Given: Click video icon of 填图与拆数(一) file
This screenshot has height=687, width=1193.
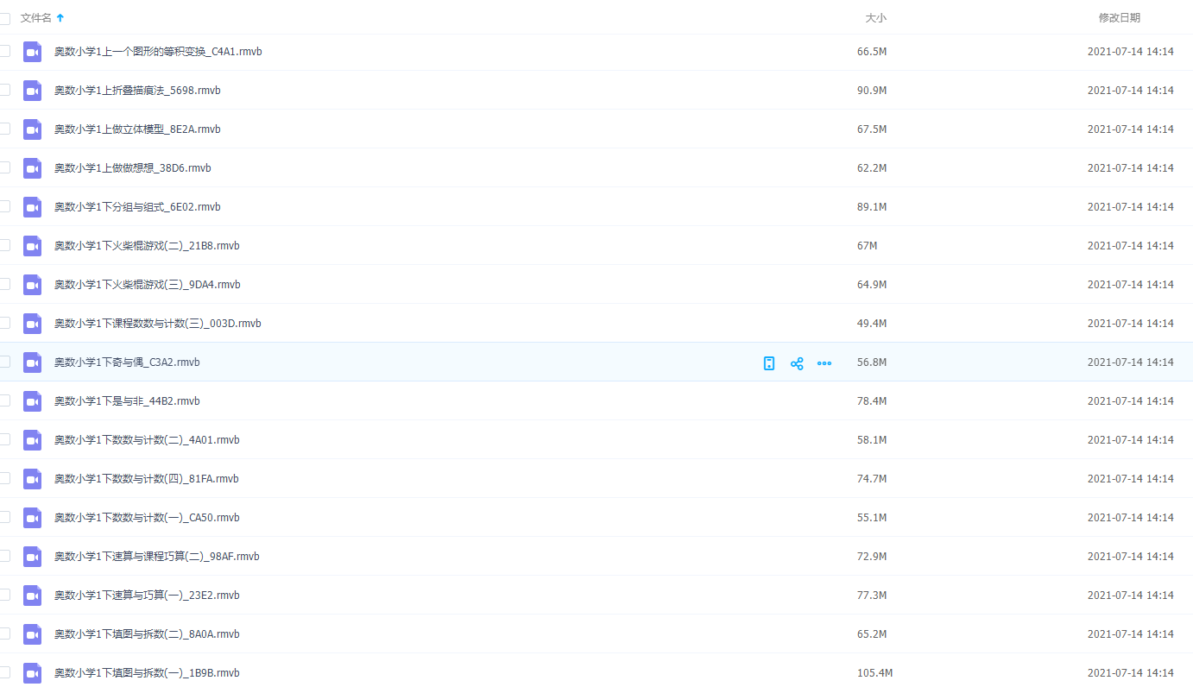Looking at the screenshot, I should tap(33, 673).
